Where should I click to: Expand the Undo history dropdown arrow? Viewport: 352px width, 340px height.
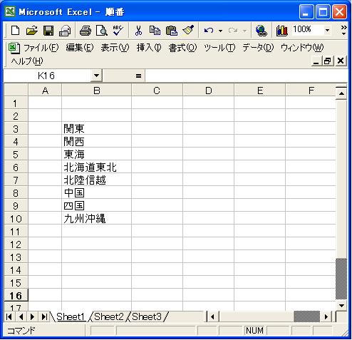pos(221,31)
